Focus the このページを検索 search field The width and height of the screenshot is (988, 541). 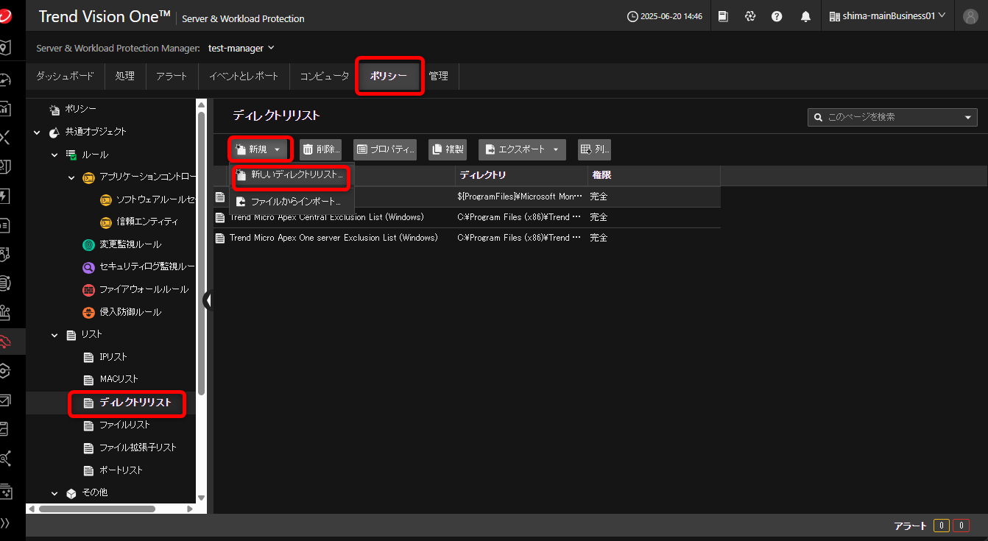(891, 117)
